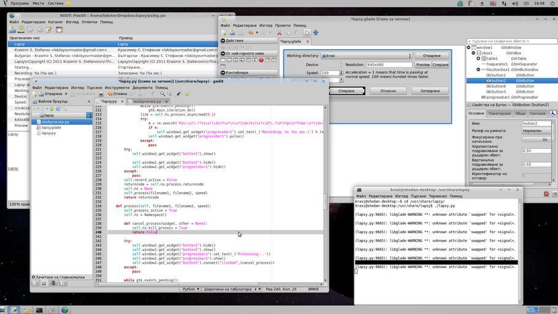Click the 'Относно' button in the design

coord(388,91)
